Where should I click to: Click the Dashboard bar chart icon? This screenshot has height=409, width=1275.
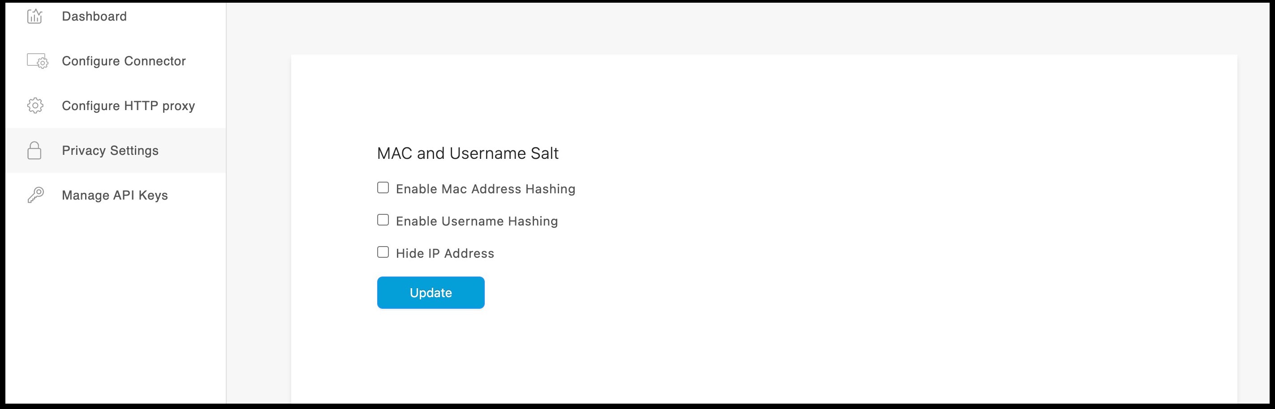[x=34, y=15]
